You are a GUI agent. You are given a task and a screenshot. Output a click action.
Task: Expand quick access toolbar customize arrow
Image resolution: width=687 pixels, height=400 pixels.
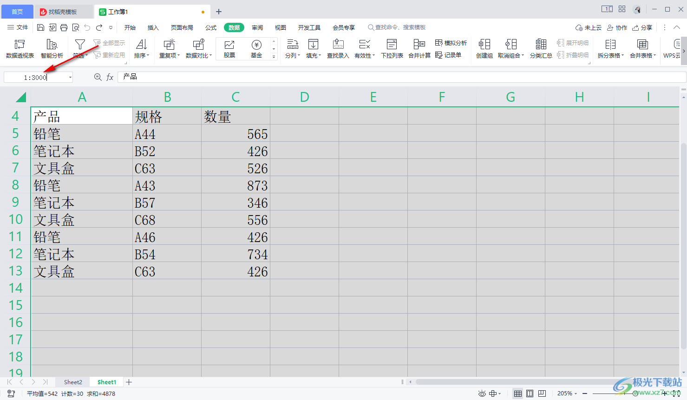pyautogui.click(x=111, y=27)
